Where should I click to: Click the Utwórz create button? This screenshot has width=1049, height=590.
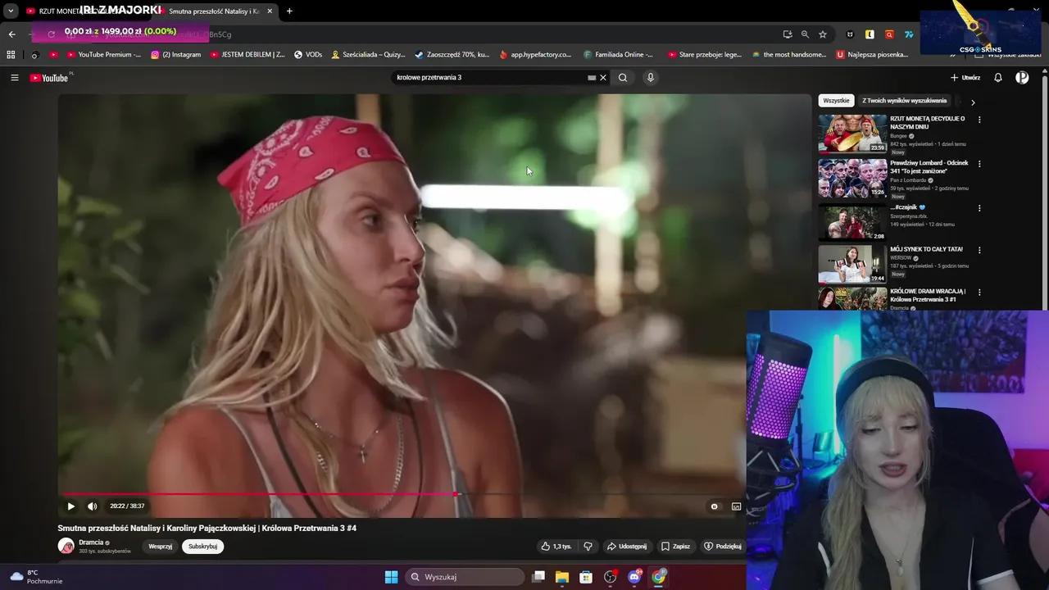coord(965,78)
